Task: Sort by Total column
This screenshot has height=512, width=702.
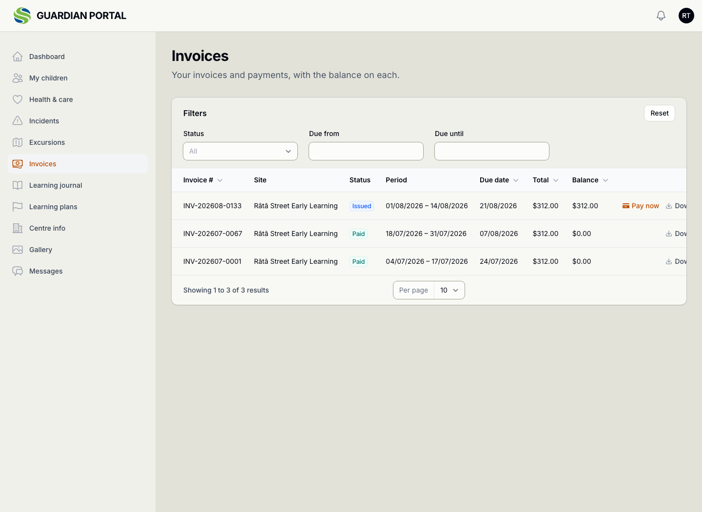Action: [546, 180]
